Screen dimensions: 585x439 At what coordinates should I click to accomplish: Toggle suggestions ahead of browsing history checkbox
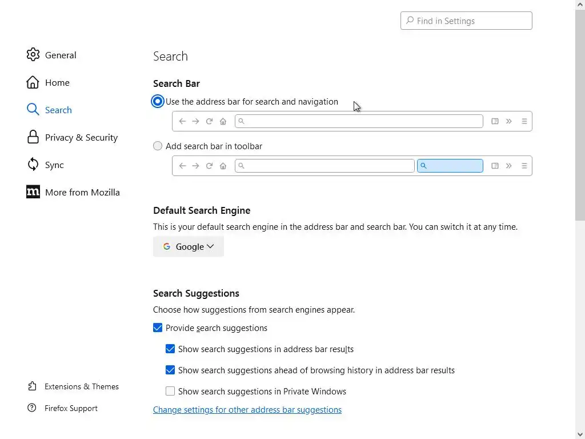[x=170, y=370]
